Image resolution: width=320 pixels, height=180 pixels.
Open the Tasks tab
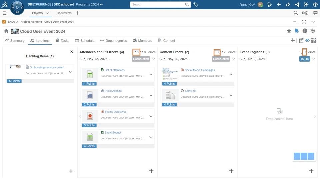(x=62, y=41)
